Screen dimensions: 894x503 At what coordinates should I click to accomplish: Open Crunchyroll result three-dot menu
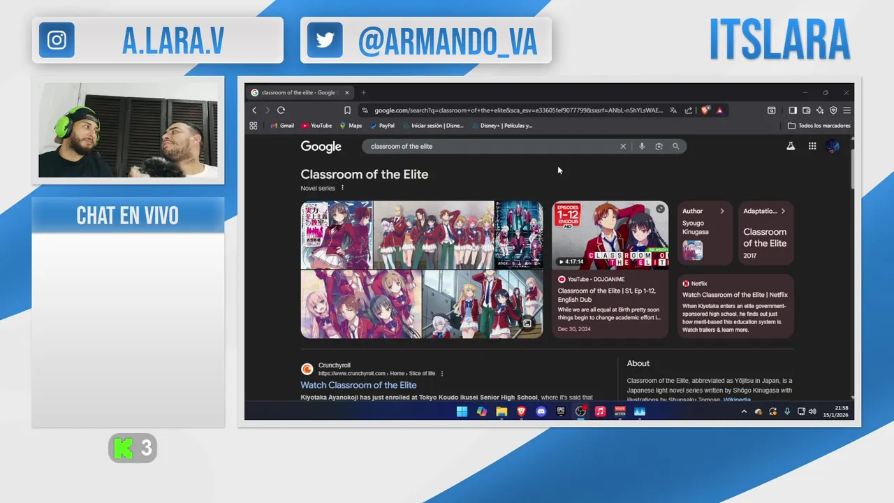442,374
